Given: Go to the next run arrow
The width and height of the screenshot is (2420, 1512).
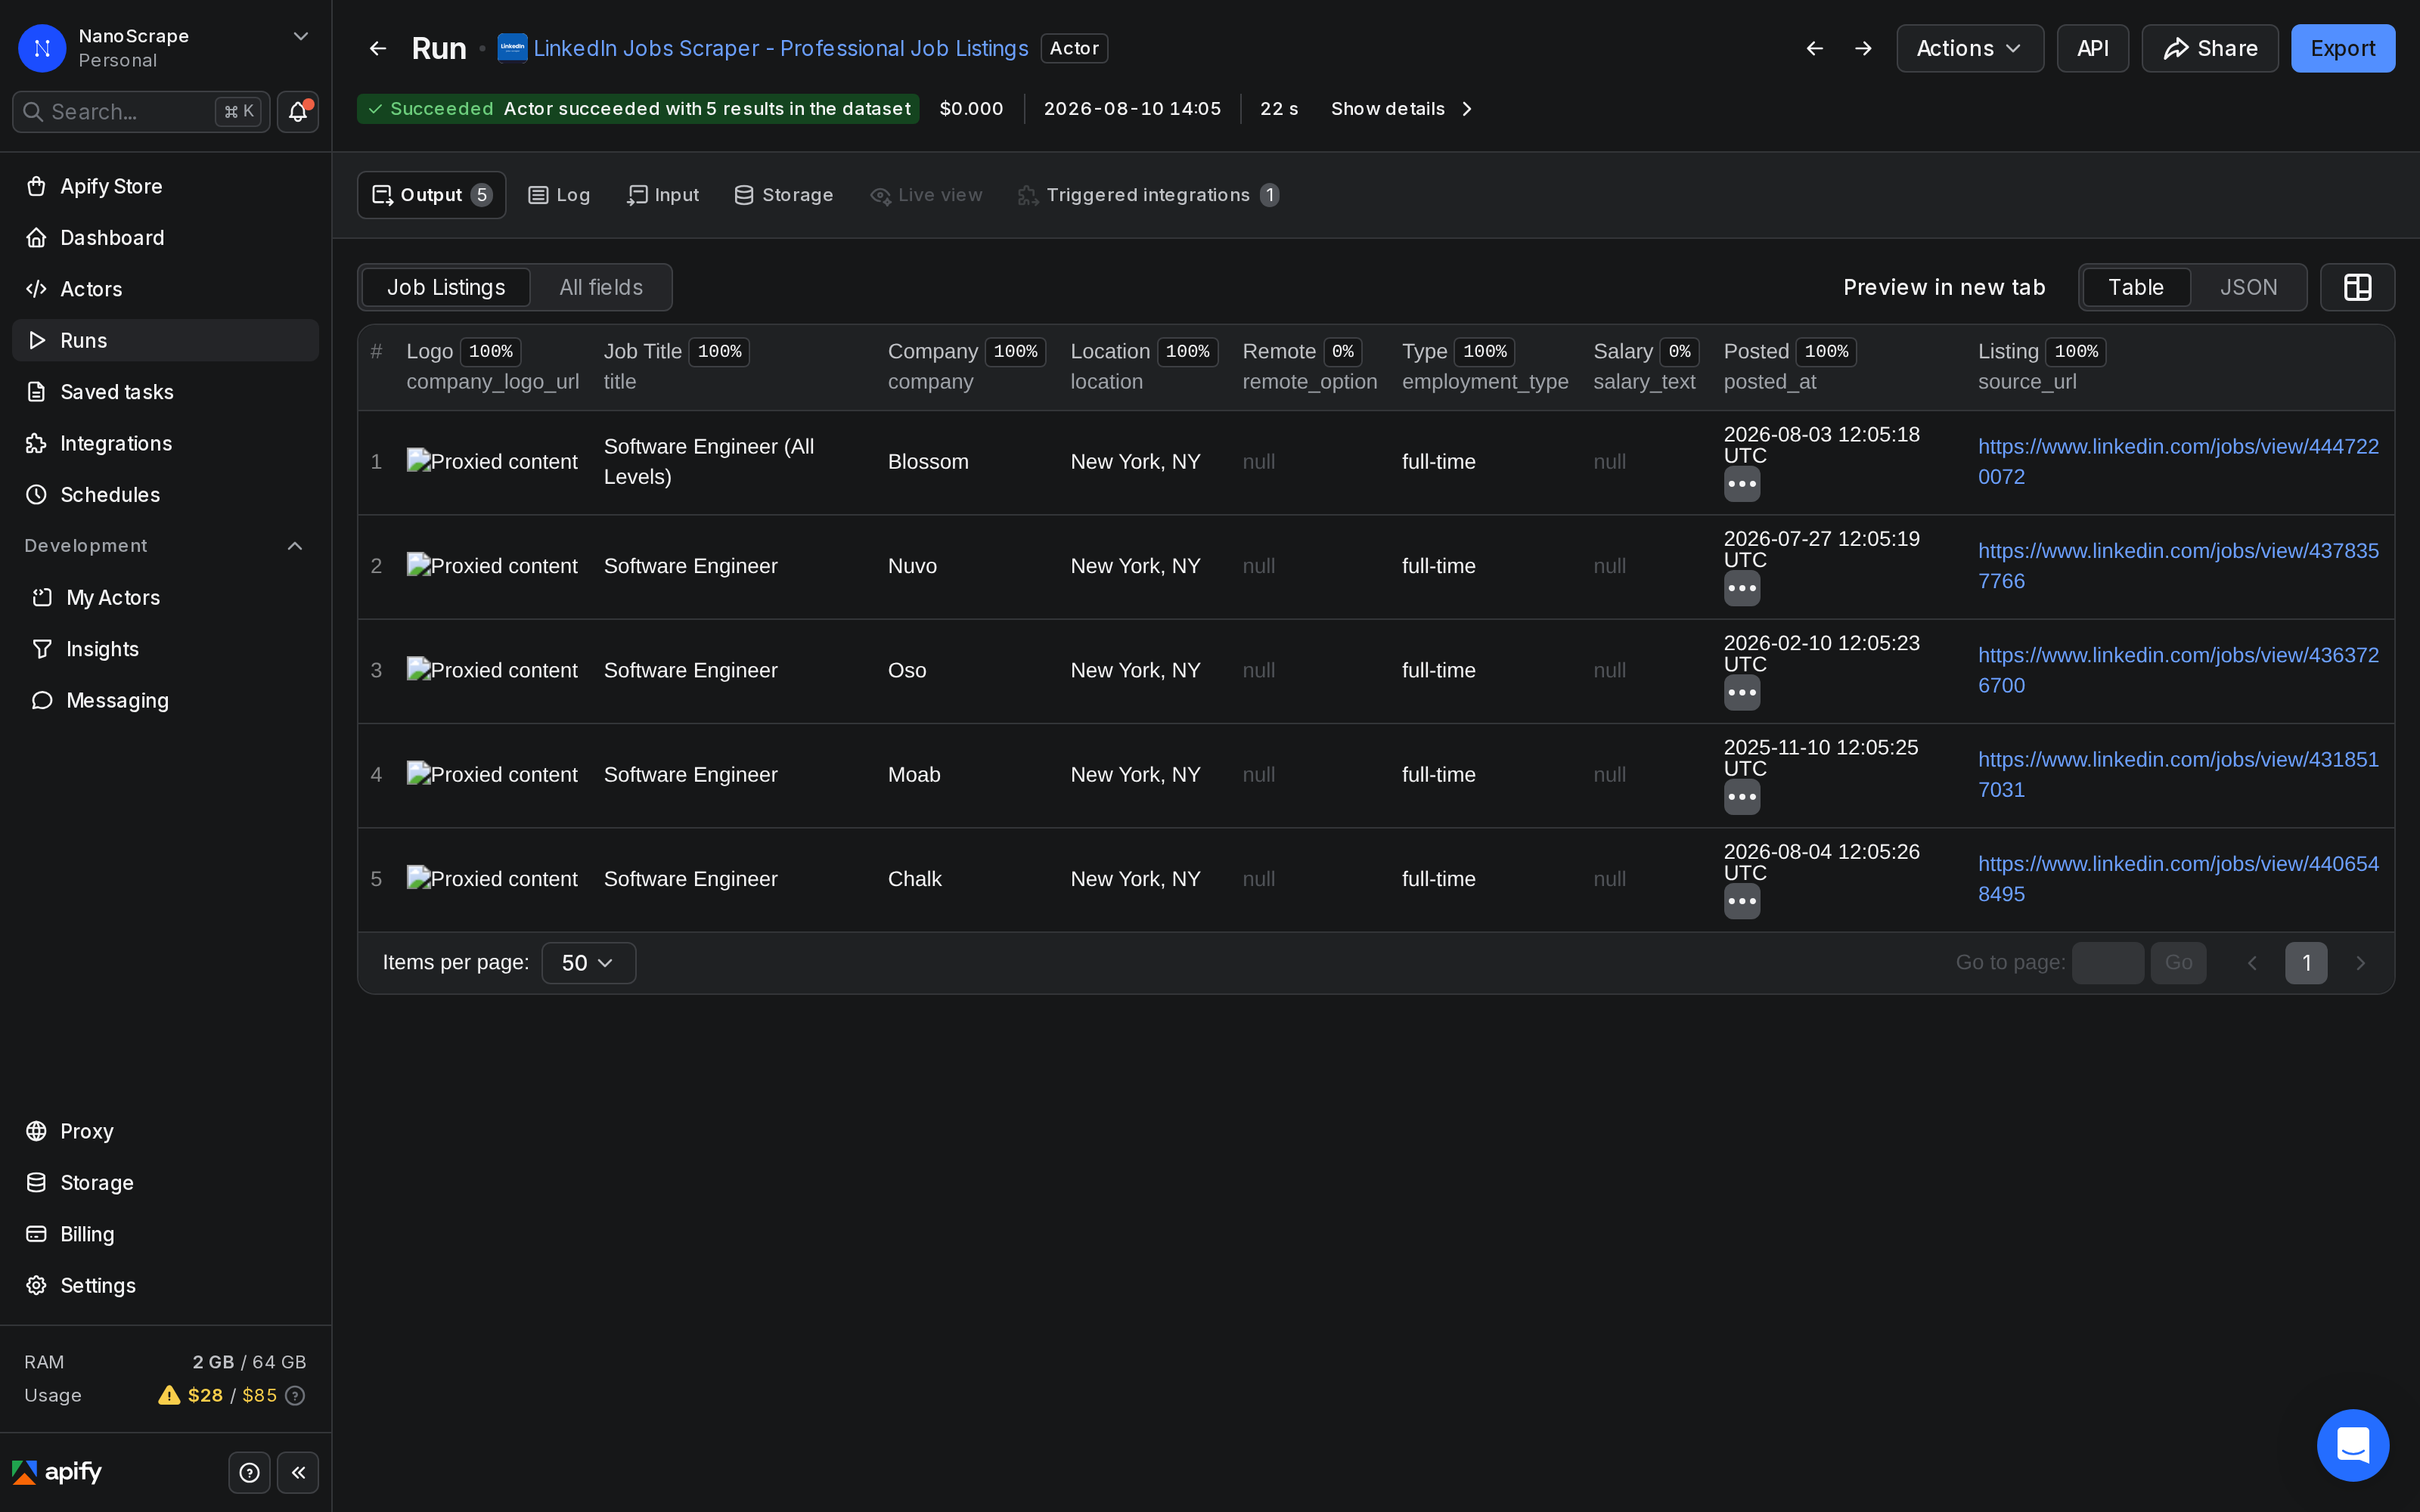Looking at the screenshot, I should [1863, 48].
